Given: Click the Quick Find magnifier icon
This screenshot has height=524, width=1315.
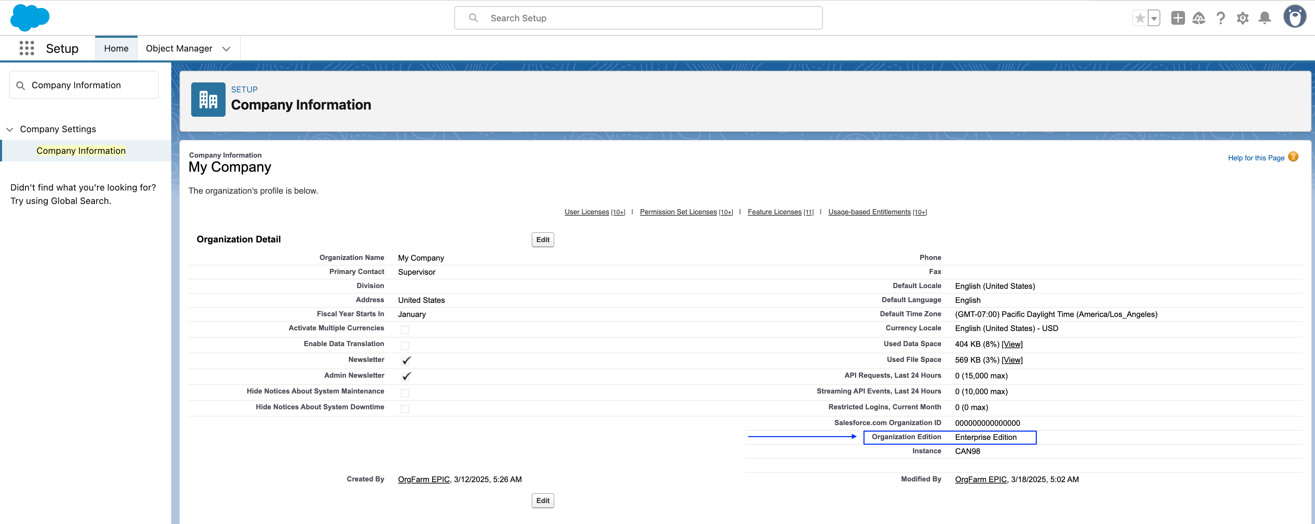Looking at the screenshot, I should (x=20, y=85).
